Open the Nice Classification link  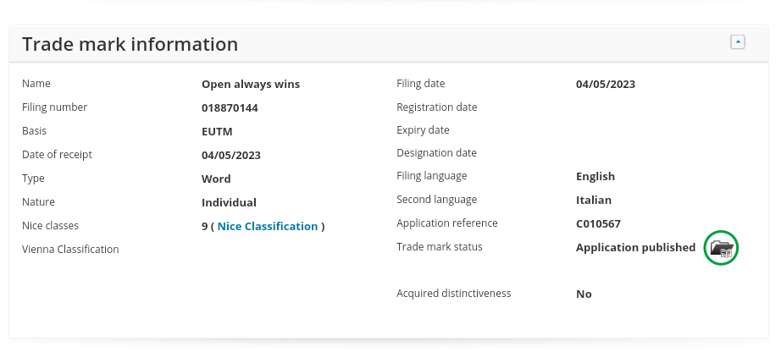(268, 227)
